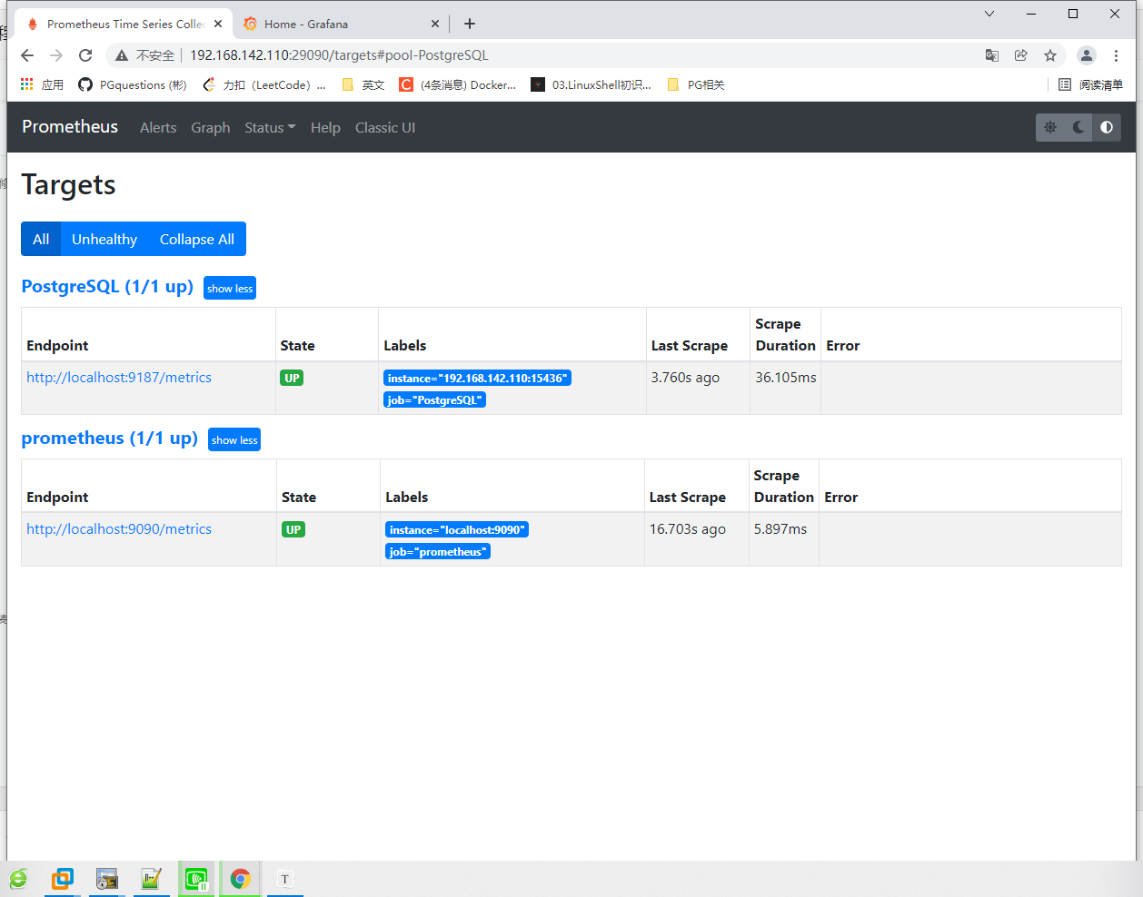This screenshot has height=897, width=1143.
Task: Open the 03.LinuxShell bookmark
Action: [591, 84]
